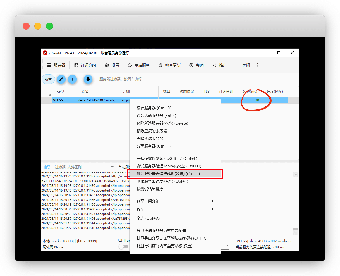Screen dimensions: 340x276
Task: Open the 订阅分组 subscription group menu
Action: pyautogui.click(x=85, y=65)
